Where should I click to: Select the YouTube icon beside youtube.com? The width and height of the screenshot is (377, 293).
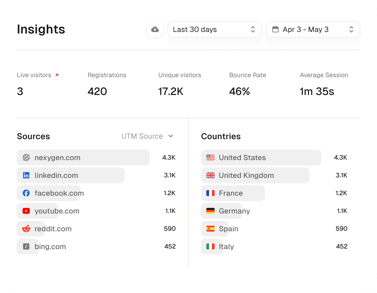tap(26, 211)
